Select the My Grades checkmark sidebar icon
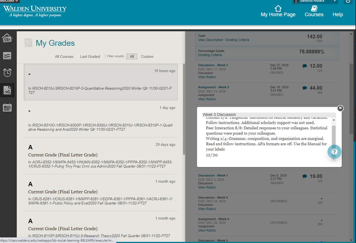Image resolution: width=356 pixels, height=243 pixels. (x=7, y=90)
